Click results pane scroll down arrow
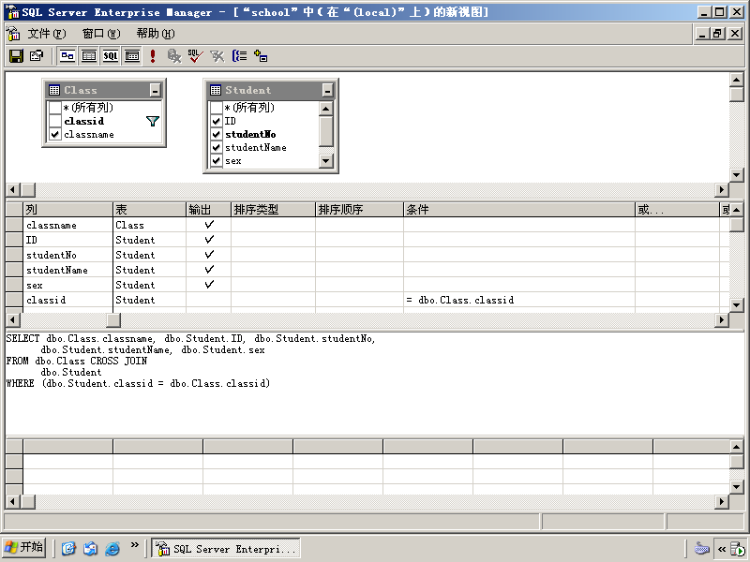This screenshot has width=750, height=562. 737,486
